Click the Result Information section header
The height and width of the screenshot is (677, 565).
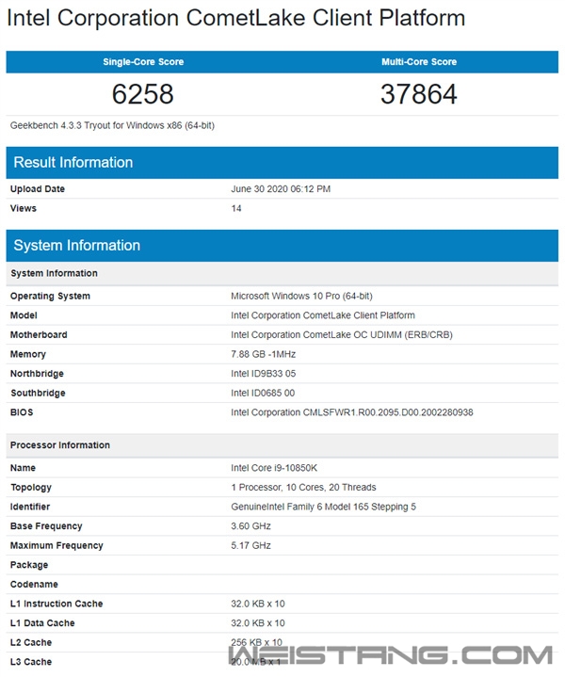(73, 163)
